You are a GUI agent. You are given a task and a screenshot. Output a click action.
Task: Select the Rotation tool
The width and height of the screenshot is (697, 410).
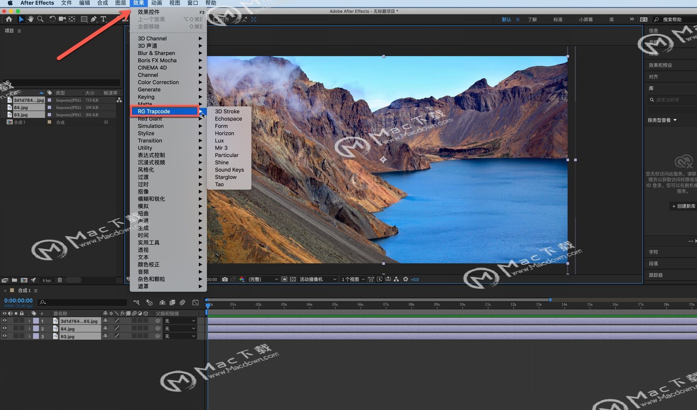(53, 19)
